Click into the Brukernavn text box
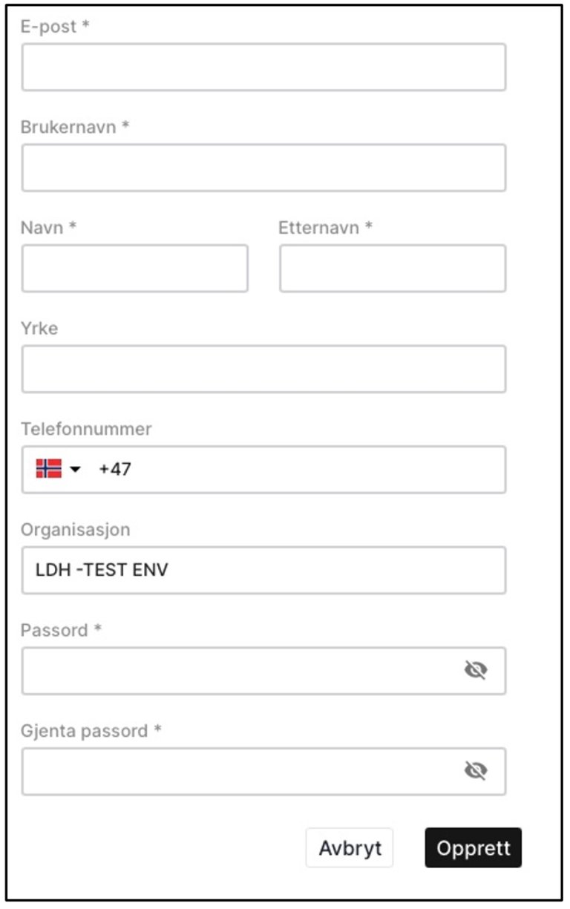The width and height of the screenshot is (570, 909). pos(263,168)
